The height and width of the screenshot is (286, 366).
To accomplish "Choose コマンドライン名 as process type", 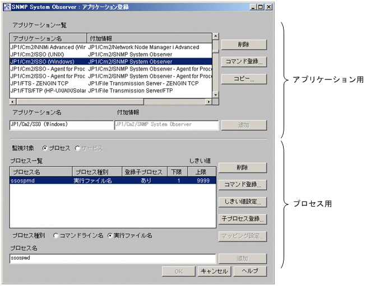I will click(x=56, y=236).
